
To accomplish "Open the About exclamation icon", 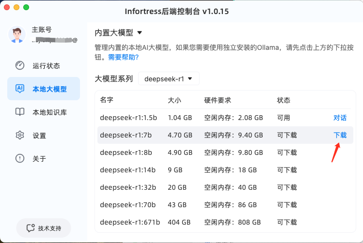I will pos(20,158).
